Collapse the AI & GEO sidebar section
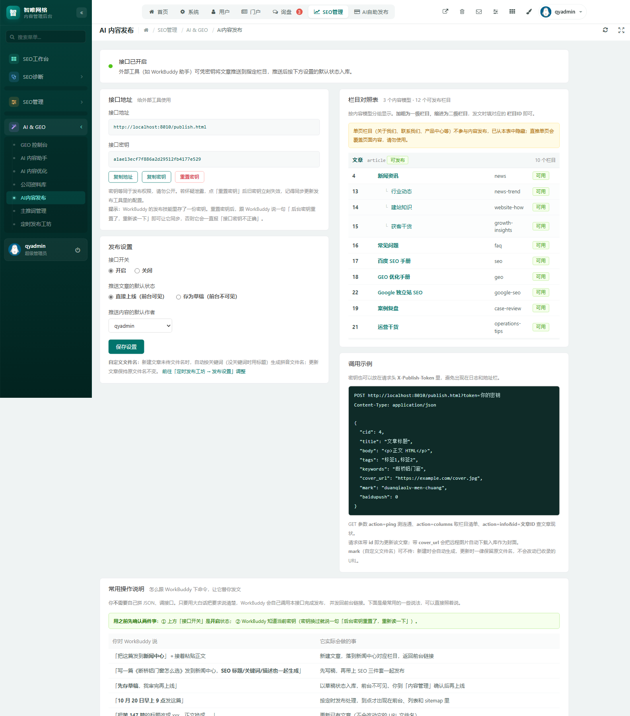Screen dimensions: 630x716 46,127
